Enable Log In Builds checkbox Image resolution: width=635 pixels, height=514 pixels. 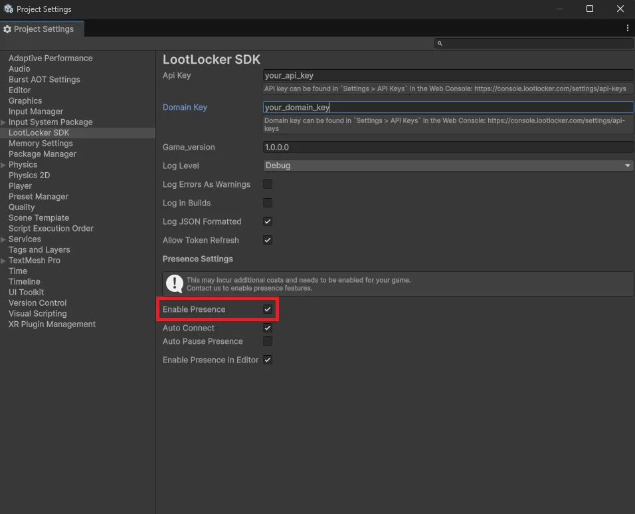pos(268,203)
